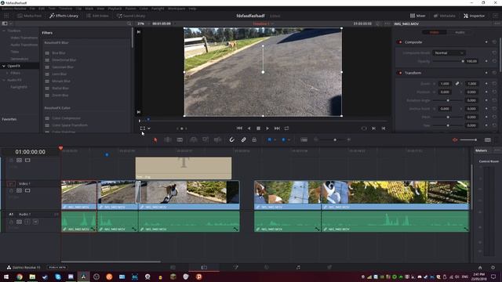The image size is (502, 282).
Task: Adjust the Rotation Angle slider
Action: (448, 100)
